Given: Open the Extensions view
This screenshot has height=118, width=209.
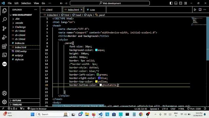Looking at the screenshot, I should tap(4, 46).
